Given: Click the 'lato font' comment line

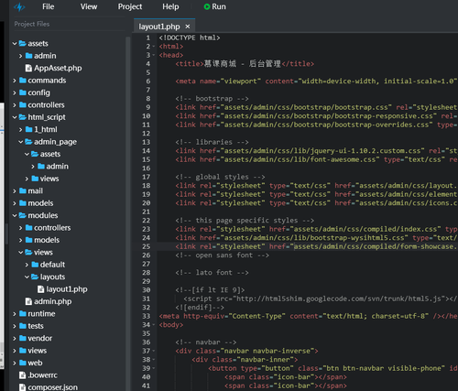Looking at the screenshot, I should click(212, 273).
